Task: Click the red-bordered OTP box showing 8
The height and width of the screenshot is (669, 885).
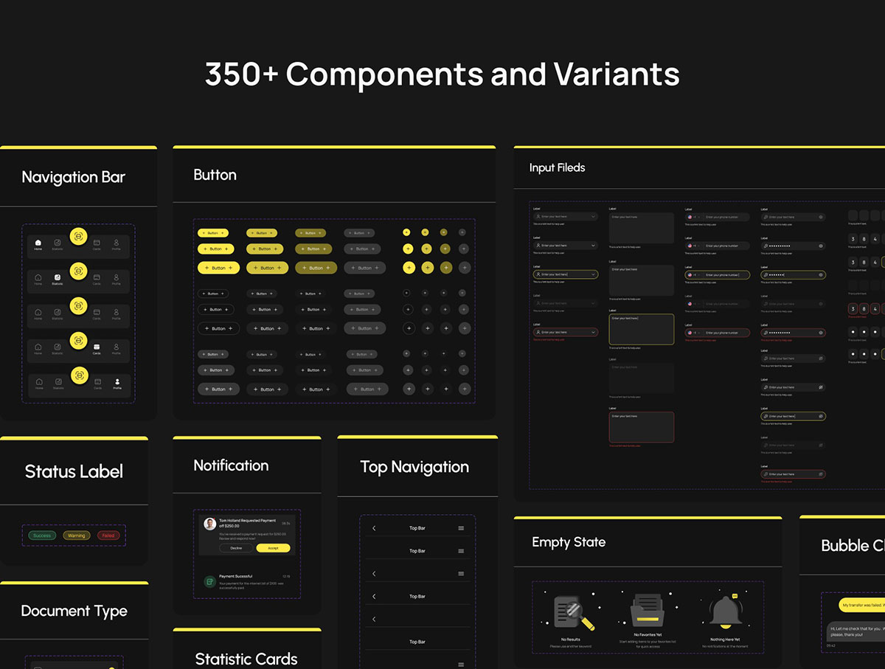Action: (x=864, y=309)
